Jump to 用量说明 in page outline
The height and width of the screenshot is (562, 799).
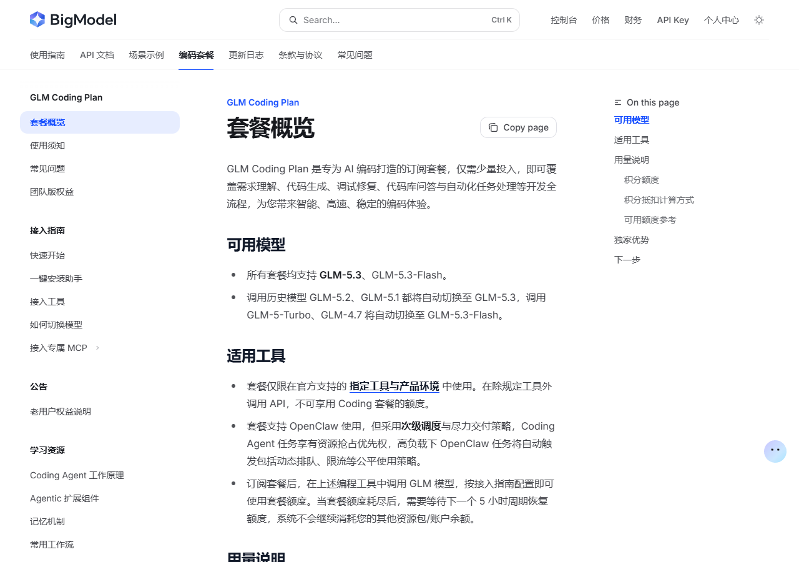click(632, 160)
